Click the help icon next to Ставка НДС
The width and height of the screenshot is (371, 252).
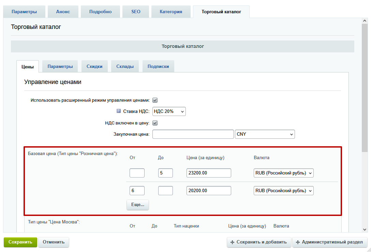coord(119,111)
